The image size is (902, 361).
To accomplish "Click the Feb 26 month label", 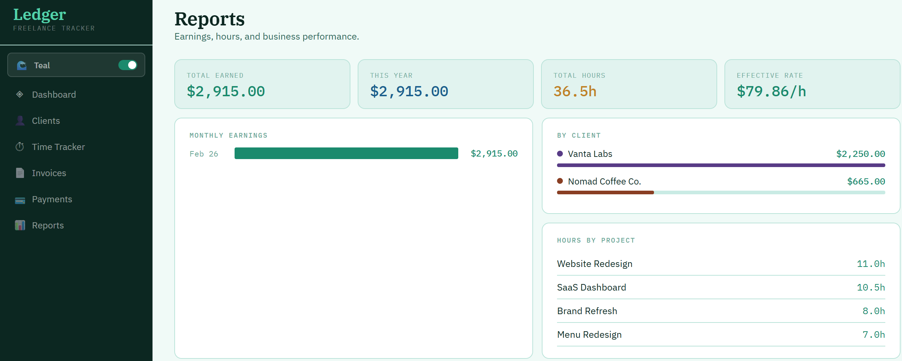I will click(x=204, y=154).
